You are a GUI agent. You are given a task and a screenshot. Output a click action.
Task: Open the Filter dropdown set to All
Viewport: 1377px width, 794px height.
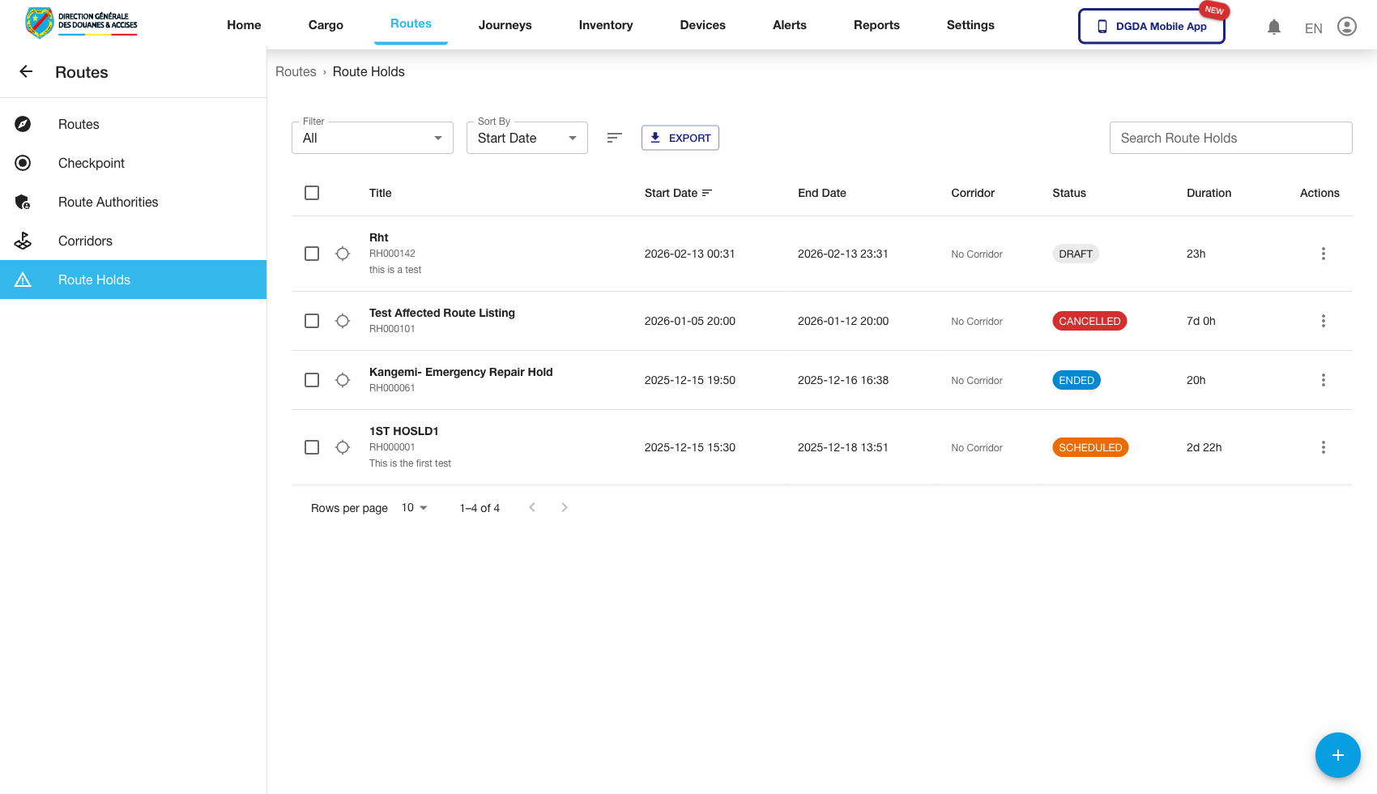[372, 138]
